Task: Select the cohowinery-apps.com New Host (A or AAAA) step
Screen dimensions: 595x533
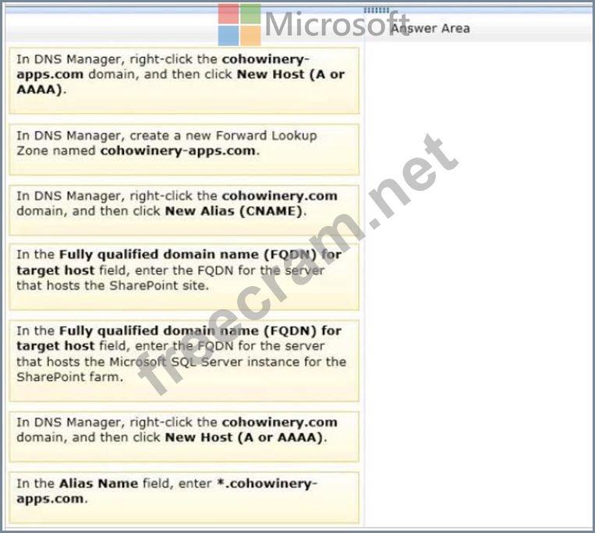Action: [x=184, y=80]
